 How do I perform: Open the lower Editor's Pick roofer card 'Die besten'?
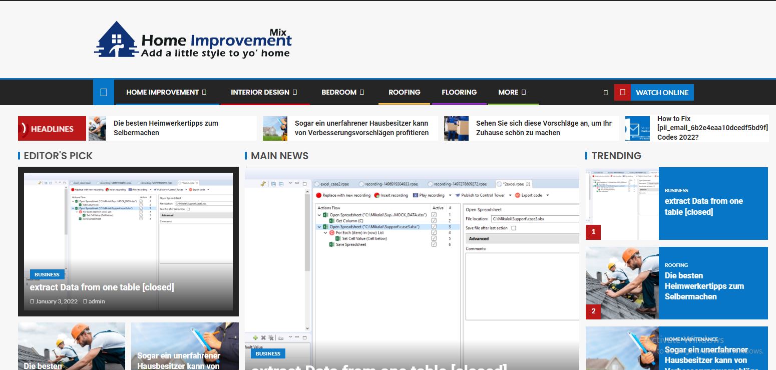pos(72,346)
